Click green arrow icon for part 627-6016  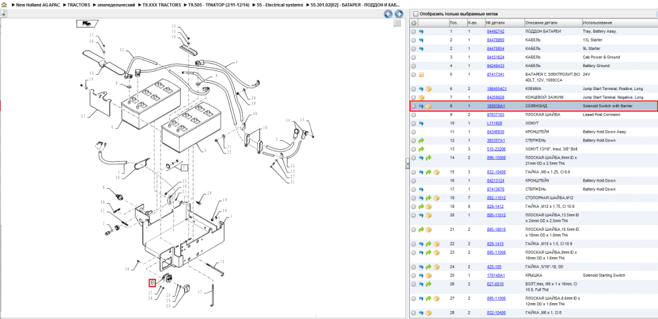429,284
